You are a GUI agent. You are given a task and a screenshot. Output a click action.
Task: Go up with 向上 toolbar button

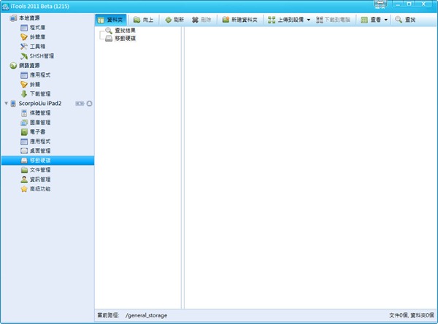(x=143, y=20)
